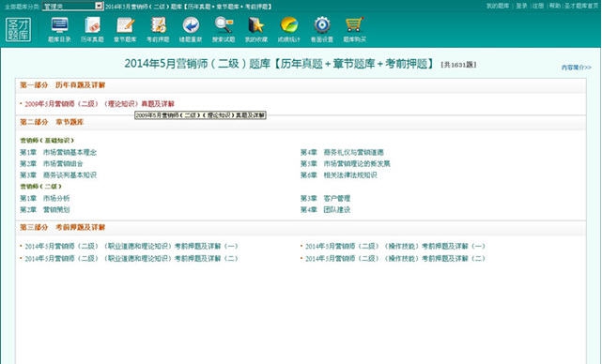The width and height of the screenshot is (602, 364).
Task: Open 第5章 市场营销理论的新发展
Action: tap(346, 164)
